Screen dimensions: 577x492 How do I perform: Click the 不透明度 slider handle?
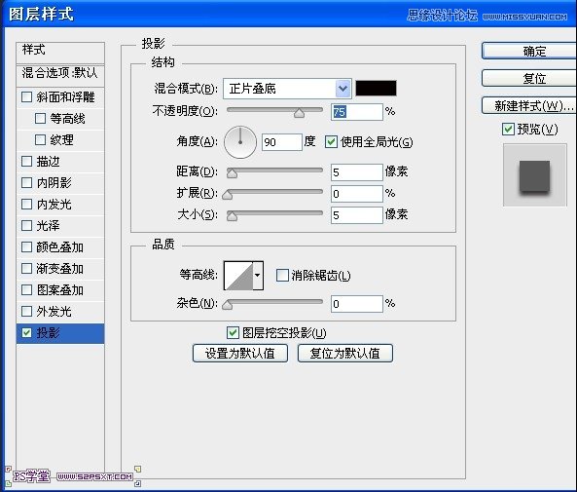click(x=299, y=113)
